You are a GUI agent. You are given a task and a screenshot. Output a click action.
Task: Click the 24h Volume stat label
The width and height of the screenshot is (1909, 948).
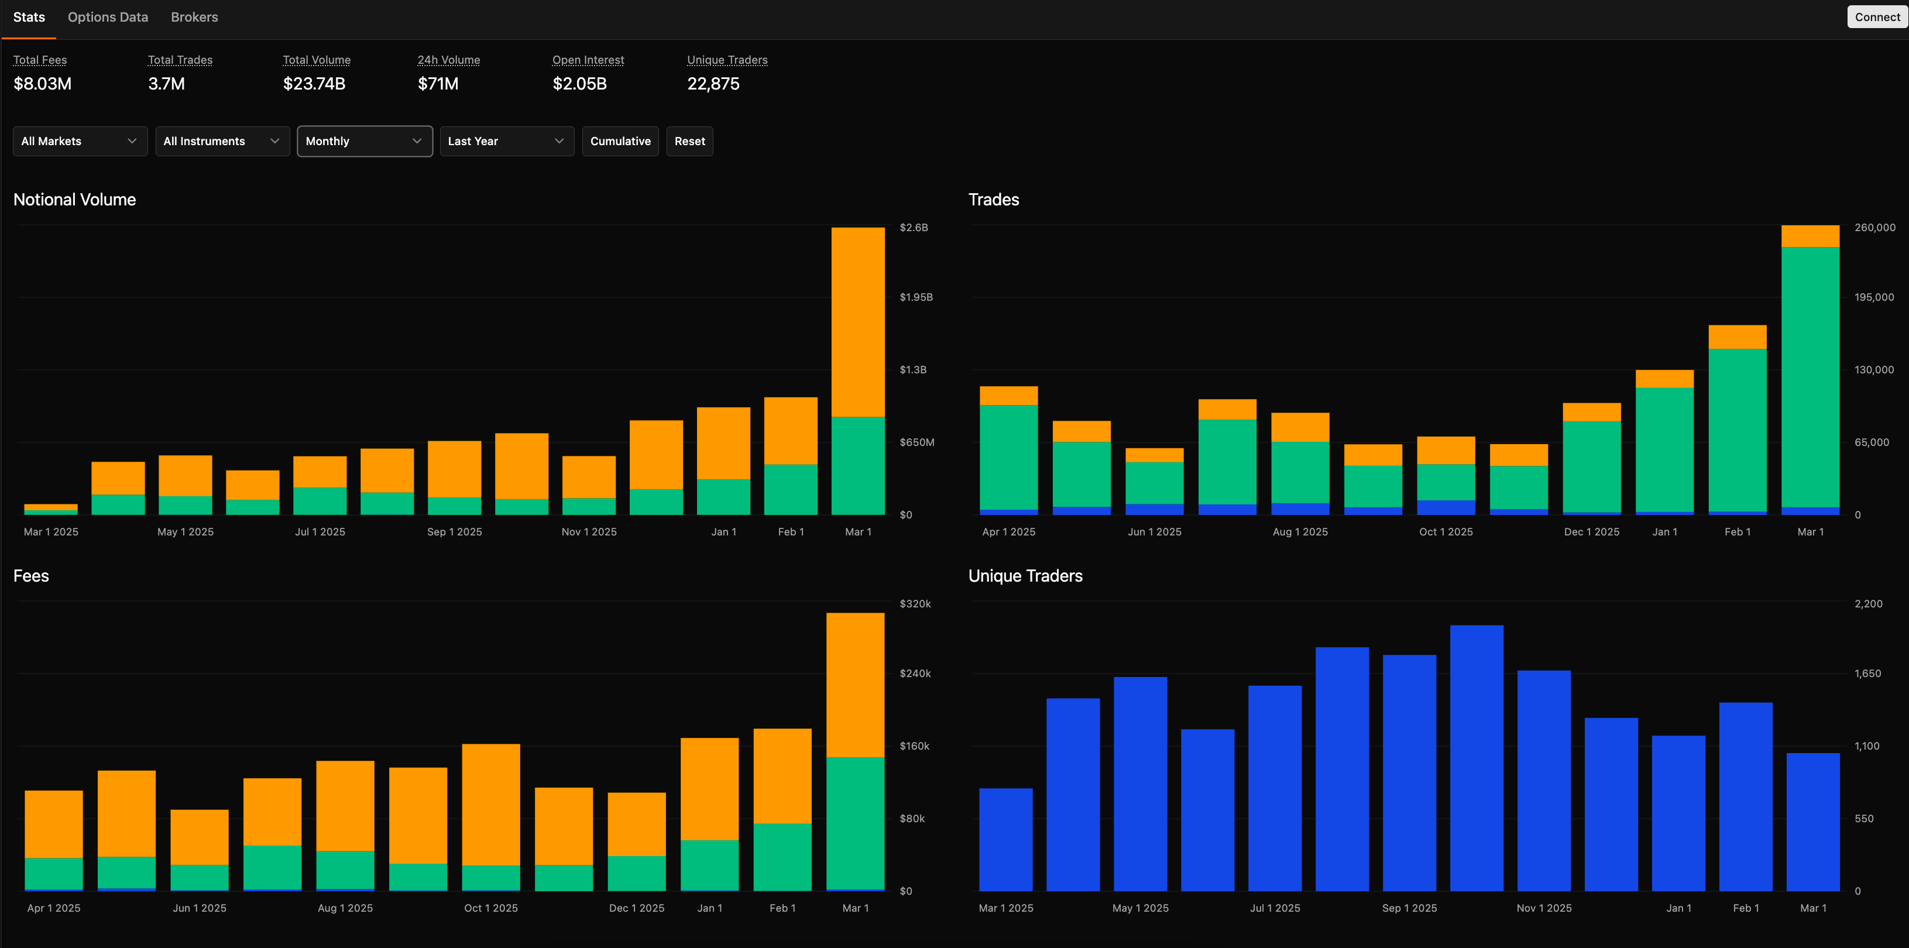click(x=448, y=60)
